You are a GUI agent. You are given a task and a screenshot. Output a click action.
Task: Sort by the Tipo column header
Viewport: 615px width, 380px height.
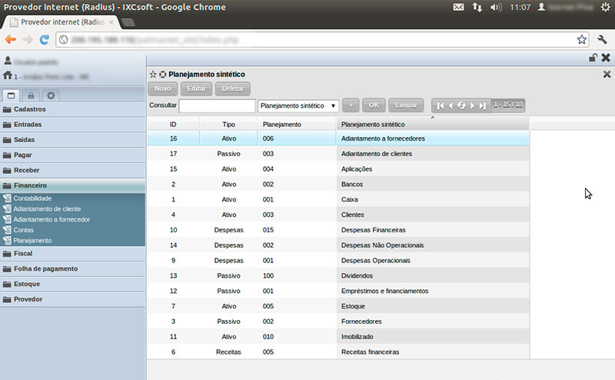(x=228, y=125)
